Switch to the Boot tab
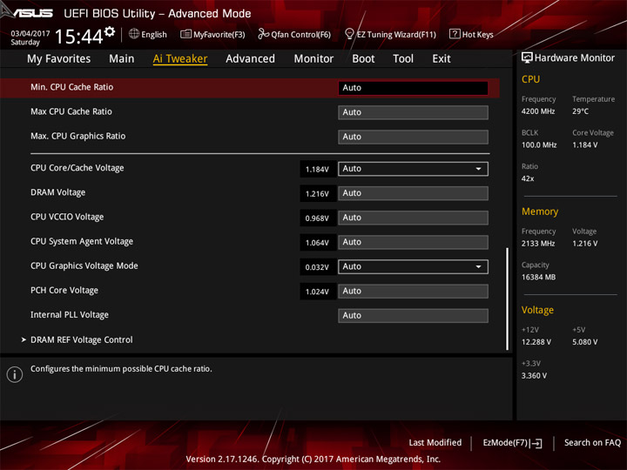This screenshot has width=627, height=470. (363, 59)
